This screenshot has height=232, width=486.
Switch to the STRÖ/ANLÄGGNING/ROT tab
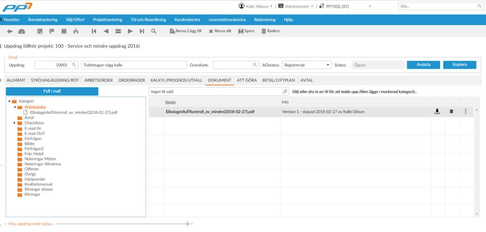pyautogui.click(x=55, y=80)
